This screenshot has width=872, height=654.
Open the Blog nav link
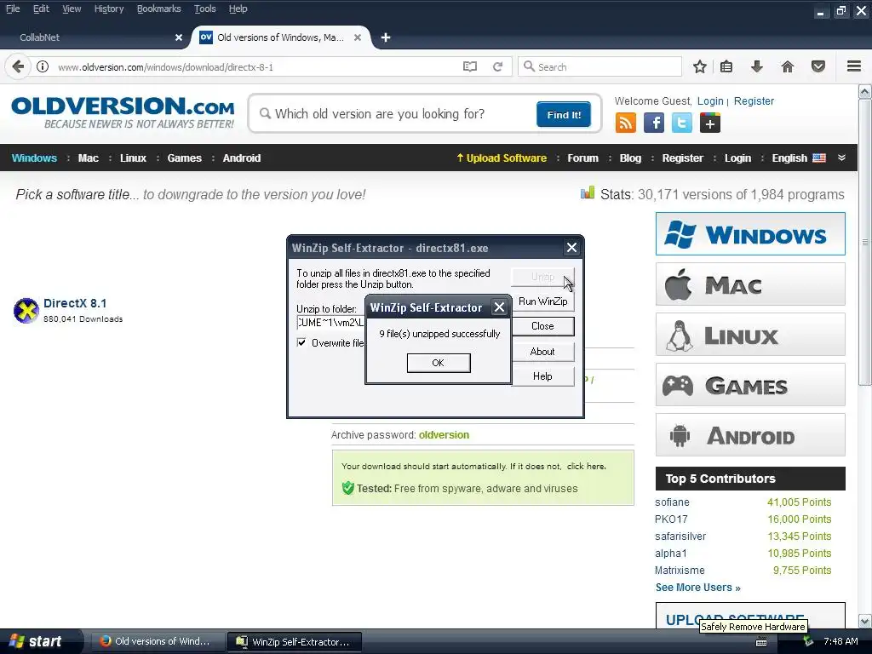tap(630, 158)
